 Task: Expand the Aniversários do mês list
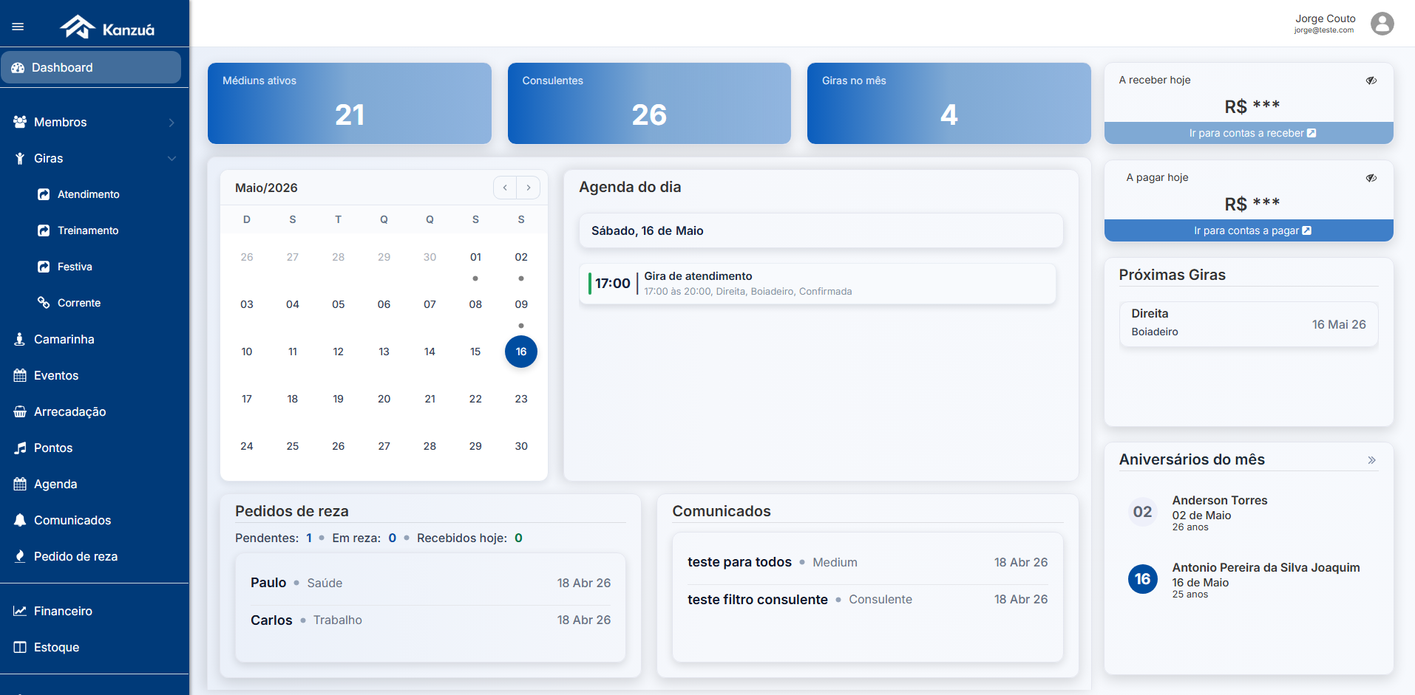1371,460
